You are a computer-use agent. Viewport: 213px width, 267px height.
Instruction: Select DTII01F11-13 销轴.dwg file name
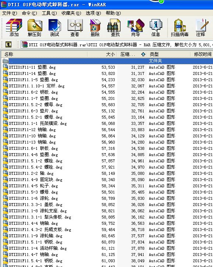tap(32, 142)
